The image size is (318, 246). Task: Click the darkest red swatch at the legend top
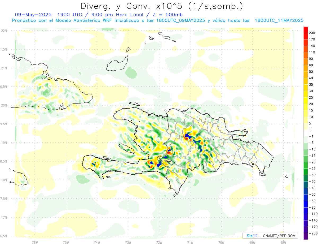[x=306, y=29]
